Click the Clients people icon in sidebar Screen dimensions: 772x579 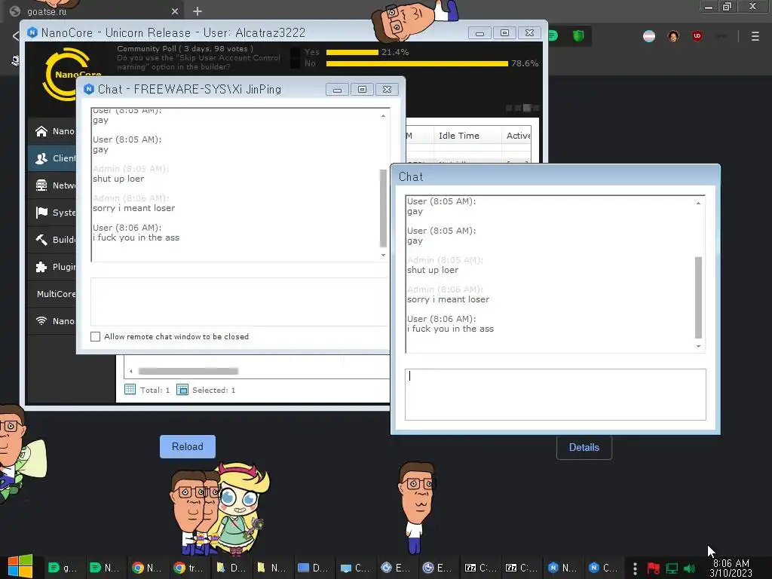click(41, 158)
